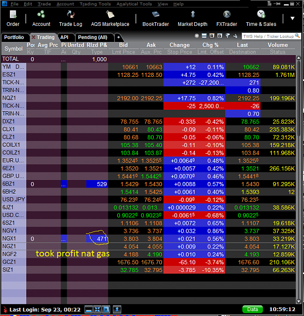Switch to the API tab
Viewport: 304px width, 316px height.
[x=64, y=37]
